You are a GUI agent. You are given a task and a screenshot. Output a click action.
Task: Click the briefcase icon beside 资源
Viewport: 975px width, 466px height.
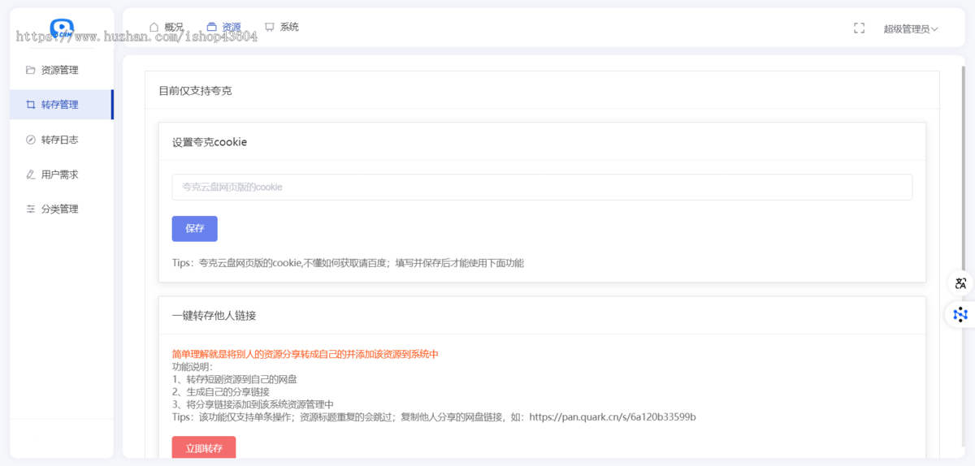pos(212,27)
